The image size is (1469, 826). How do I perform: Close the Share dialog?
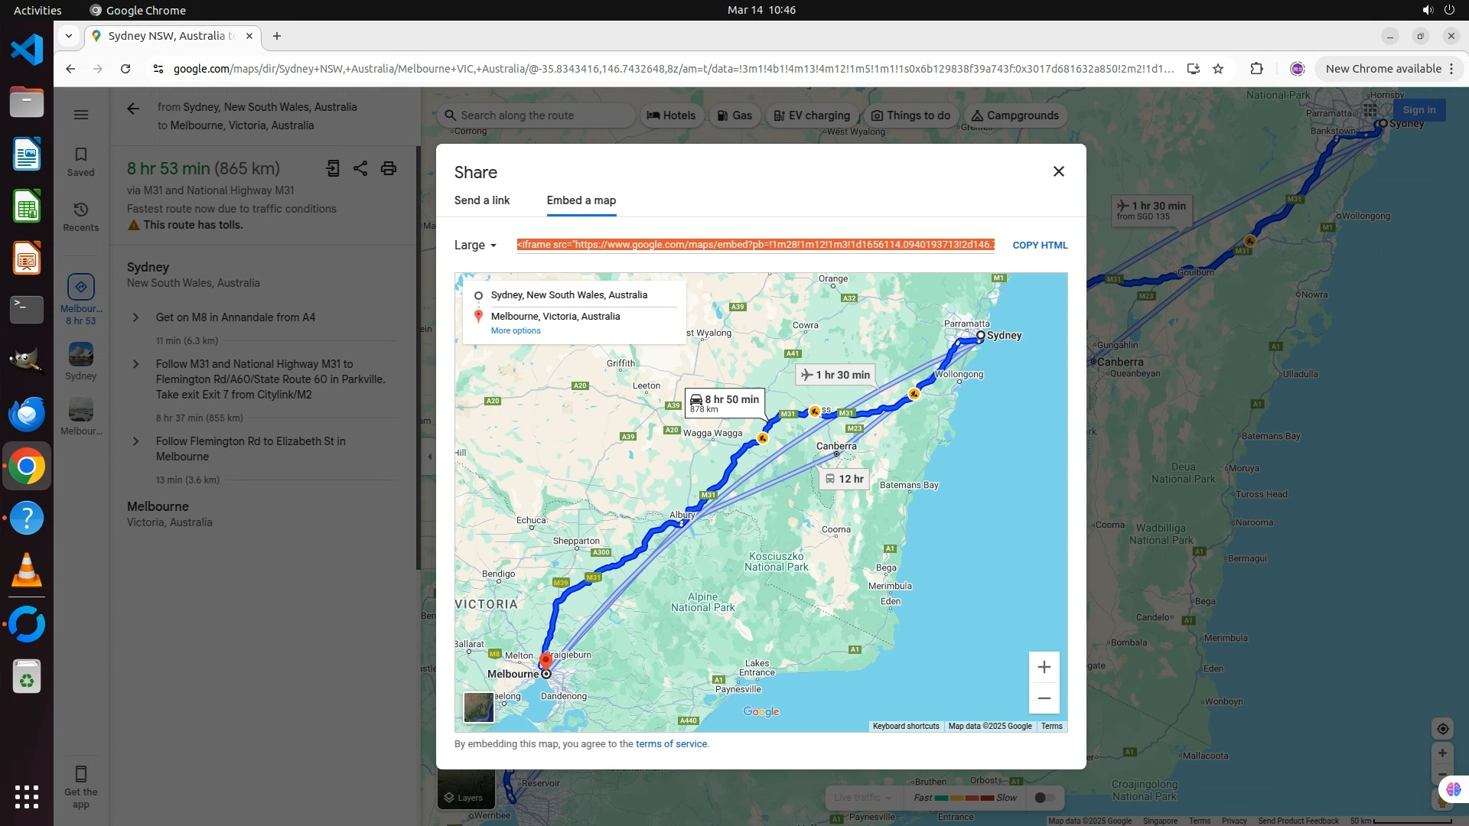pyautogui.click(x=1058, y=171)
